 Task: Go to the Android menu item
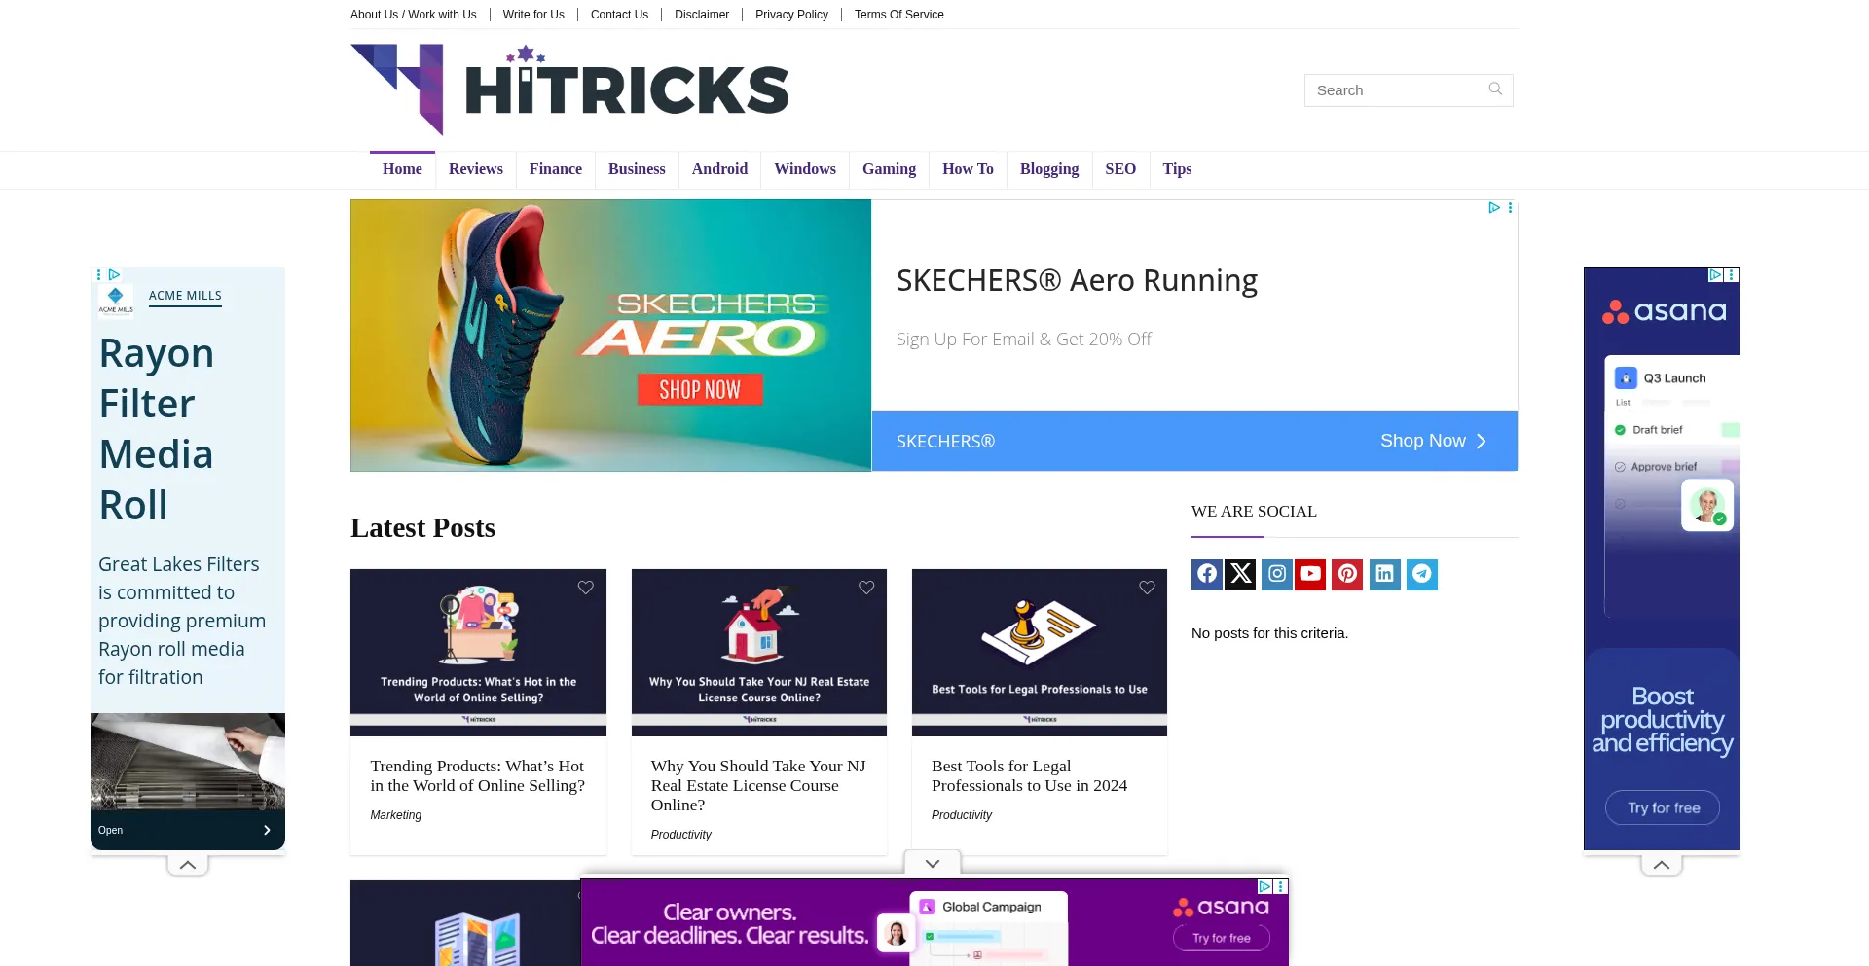coord(719,169)
